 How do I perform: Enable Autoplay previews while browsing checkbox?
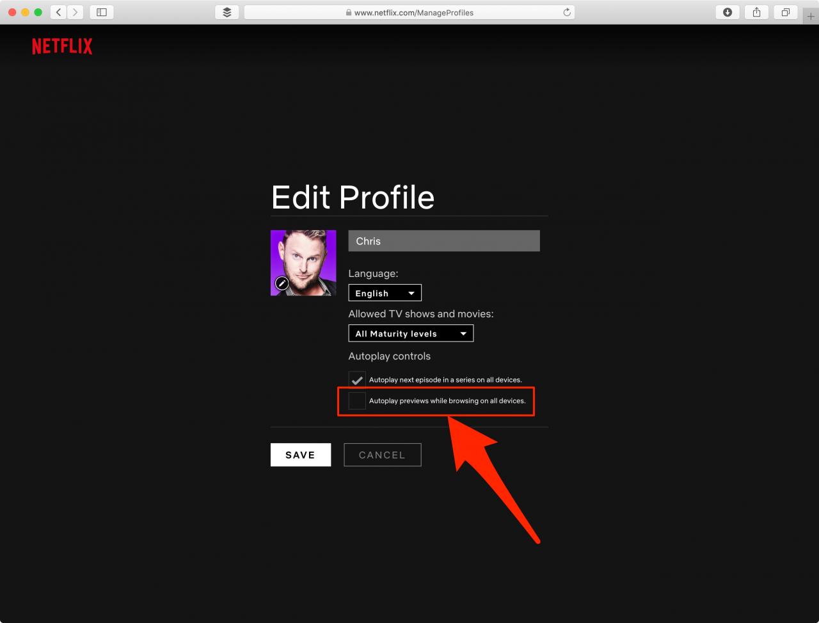coord(357,400)
